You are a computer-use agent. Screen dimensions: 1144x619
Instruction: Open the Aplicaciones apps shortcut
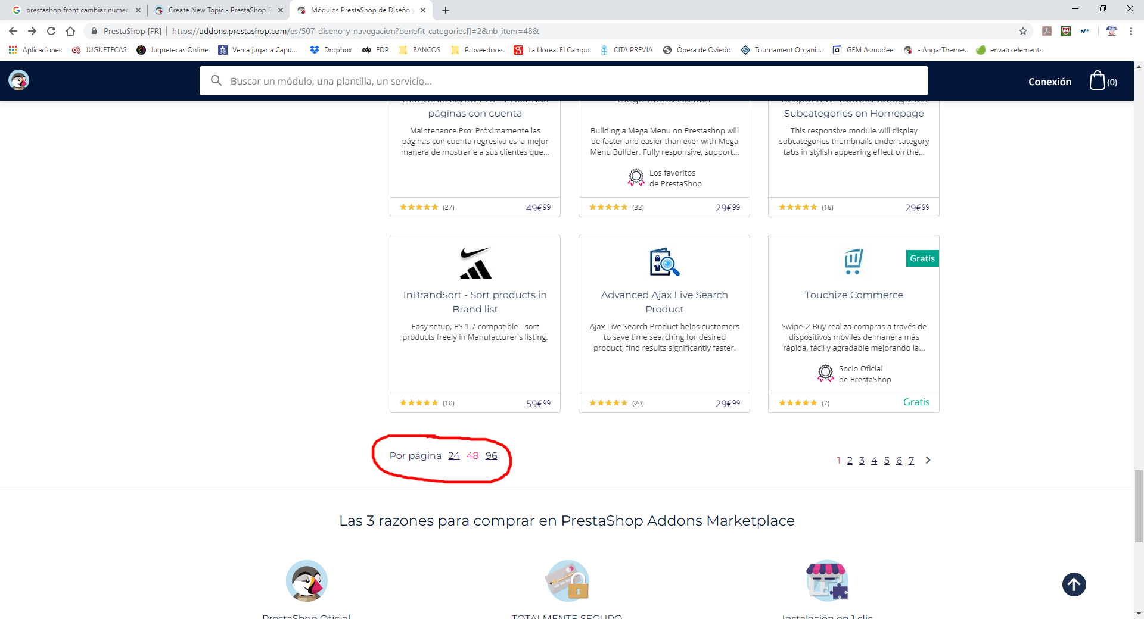(x=36, y=50)
